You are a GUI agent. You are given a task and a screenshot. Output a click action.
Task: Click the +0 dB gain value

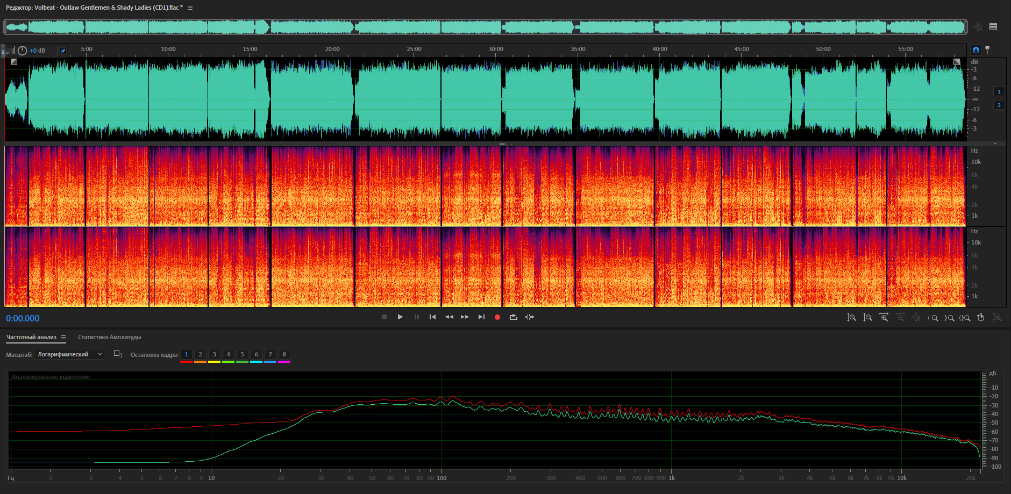38,51
